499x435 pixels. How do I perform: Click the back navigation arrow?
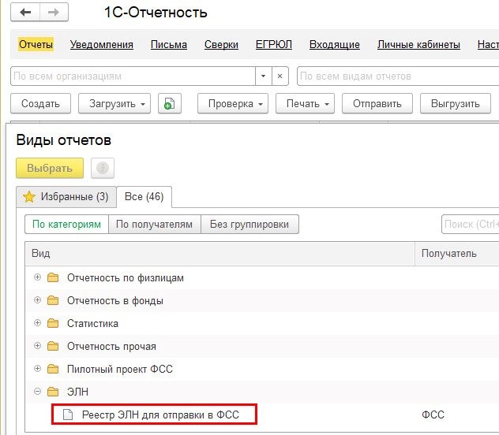click(x=27, y=13)
